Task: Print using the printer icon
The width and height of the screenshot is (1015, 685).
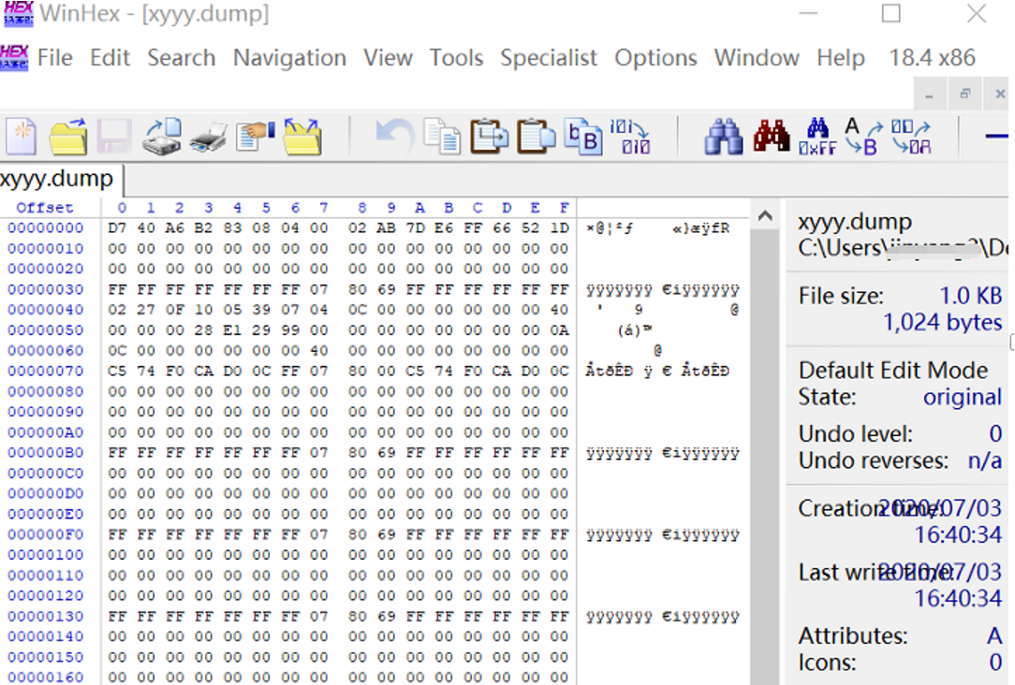Action: 209,138
